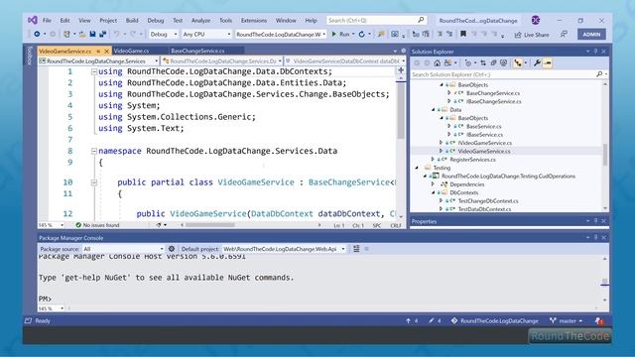
Task: Toggle auto-hide pin on Package Manager Console
Action: point(595,238)
